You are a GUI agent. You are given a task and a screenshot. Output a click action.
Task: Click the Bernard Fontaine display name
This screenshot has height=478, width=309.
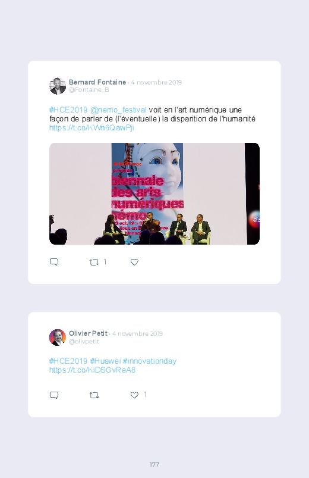point(97,82)
